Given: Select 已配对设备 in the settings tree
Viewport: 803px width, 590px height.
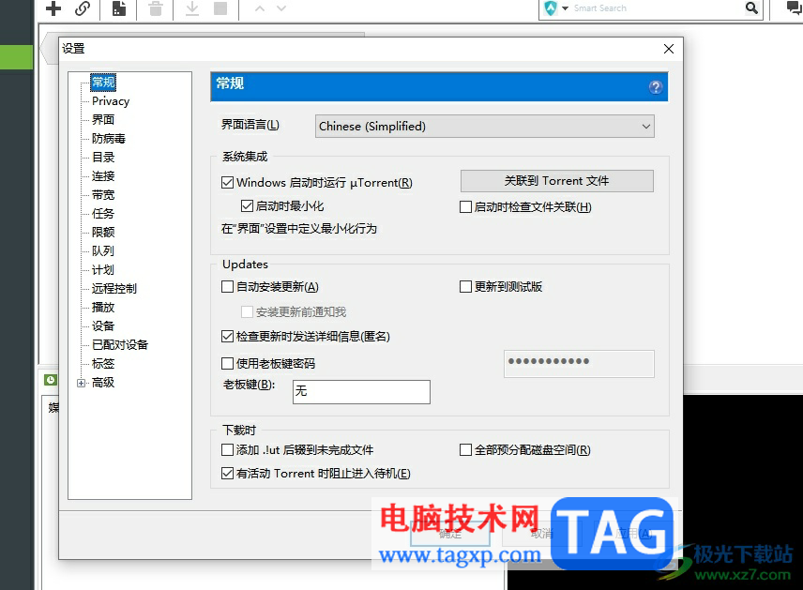Looking at the screenshot, I should pos(120,344).
